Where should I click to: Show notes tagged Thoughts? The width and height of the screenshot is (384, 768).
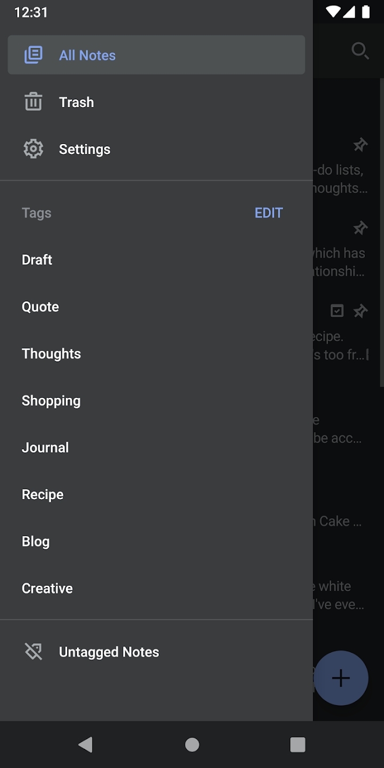tap(51, 354)
